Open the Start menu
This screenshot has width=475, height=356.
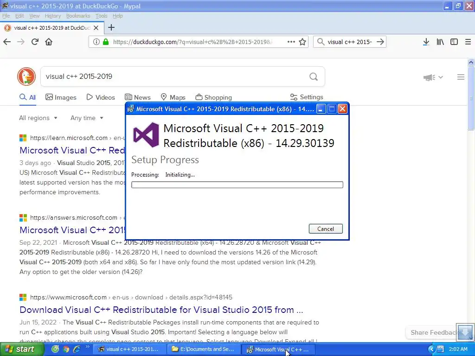coord(22,350)
